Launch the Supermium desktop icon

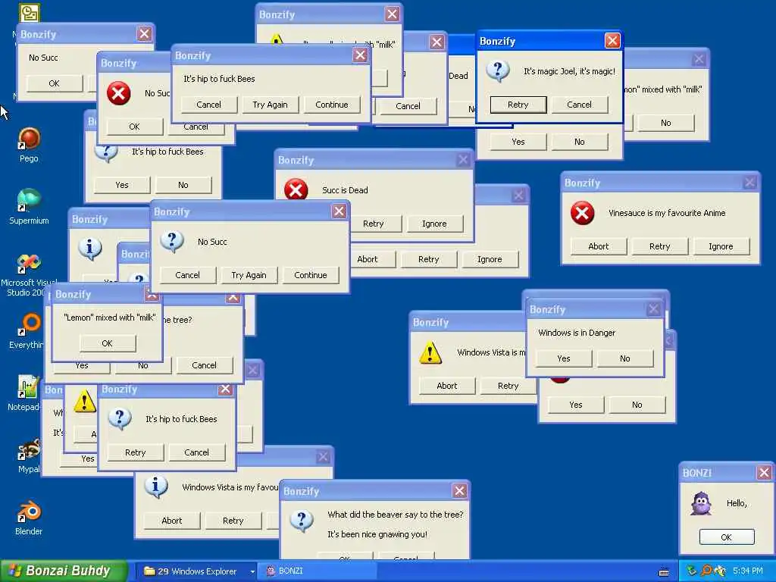pos(29,200)
